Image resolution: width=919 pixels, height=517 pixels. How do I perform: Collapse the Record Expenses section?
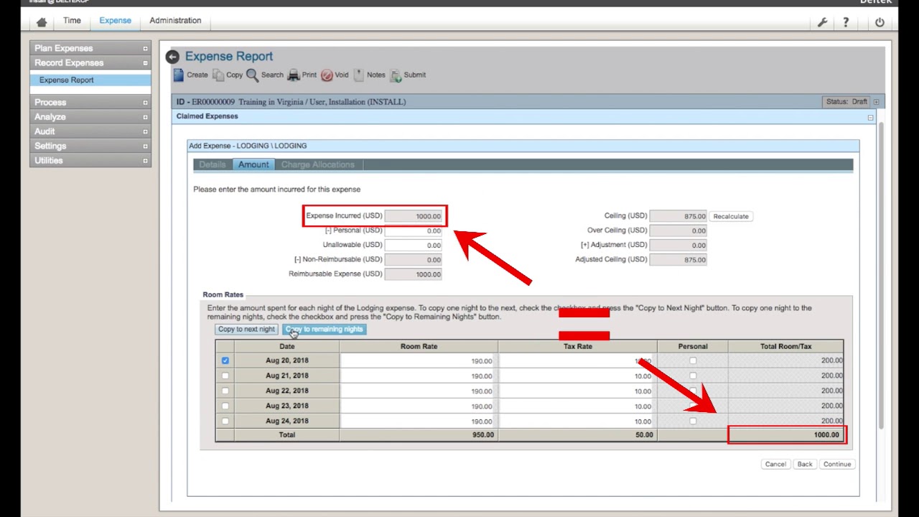[x=145, y=63]
